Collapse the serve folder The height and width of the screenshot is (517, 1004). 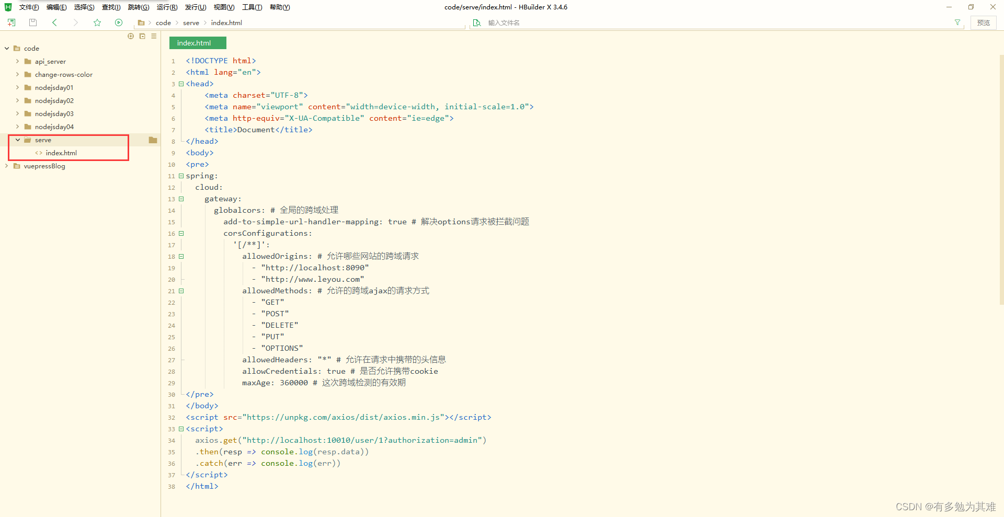point(18,140)
